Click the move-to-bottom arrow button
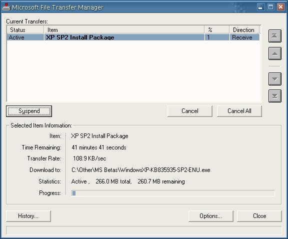This screenshot has height=239, width=288. point(275,96)
